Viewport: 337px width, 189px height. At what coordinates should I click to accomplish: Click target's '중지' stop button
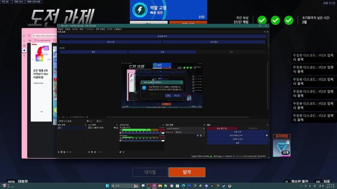(94, 52)
